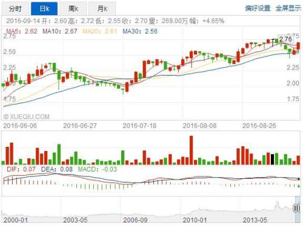Click the 幅: +4.65% change value
The width and height of the screenshot is (303, 226).
tap(207, 21)
